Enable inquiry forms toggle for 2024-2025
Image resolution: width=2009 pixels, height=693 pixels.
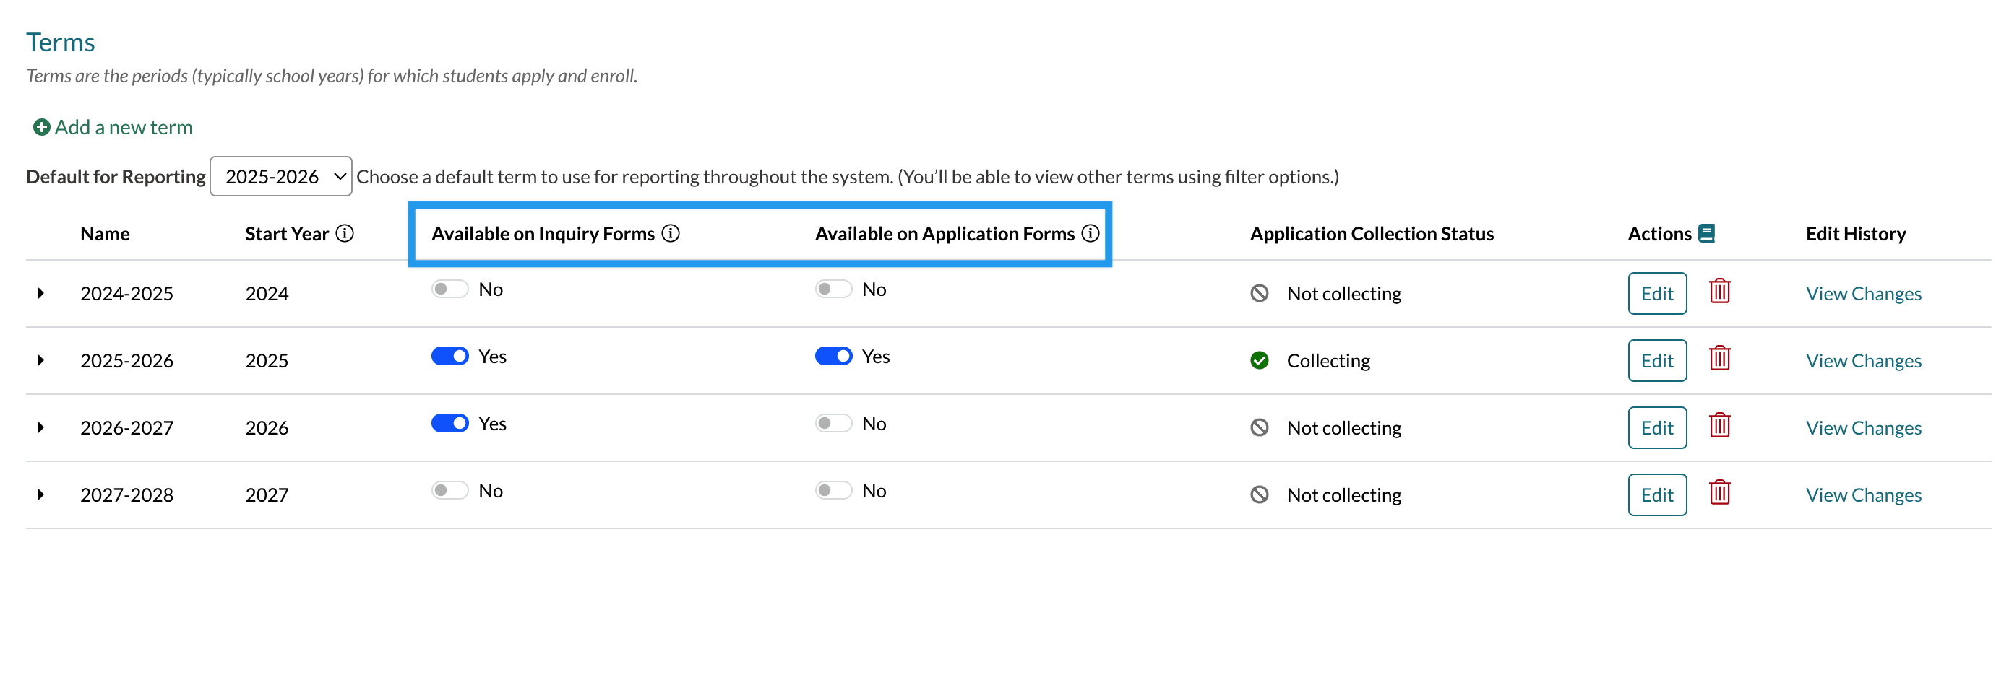coord(450,289)
